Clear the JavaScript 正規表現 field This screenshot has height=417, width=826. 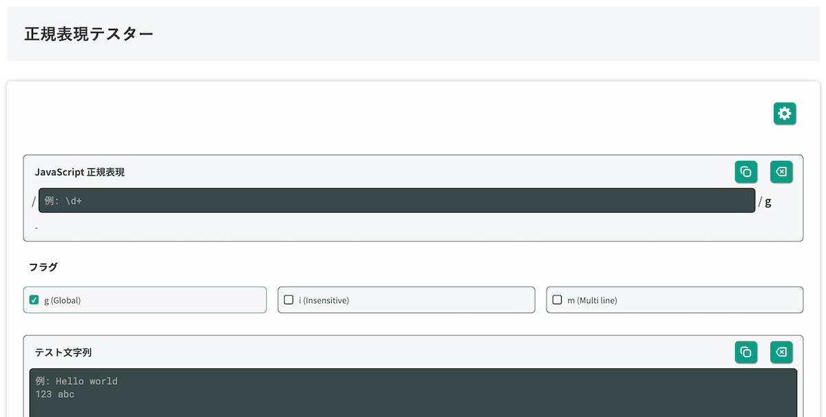pyautogui.click(x=781, y=172)
